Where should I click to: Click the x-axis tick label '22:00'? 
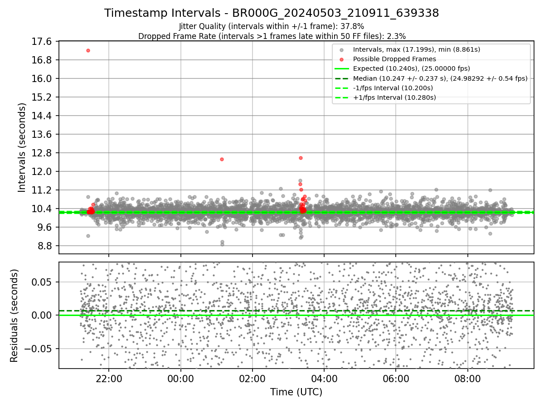click(109, 379)
